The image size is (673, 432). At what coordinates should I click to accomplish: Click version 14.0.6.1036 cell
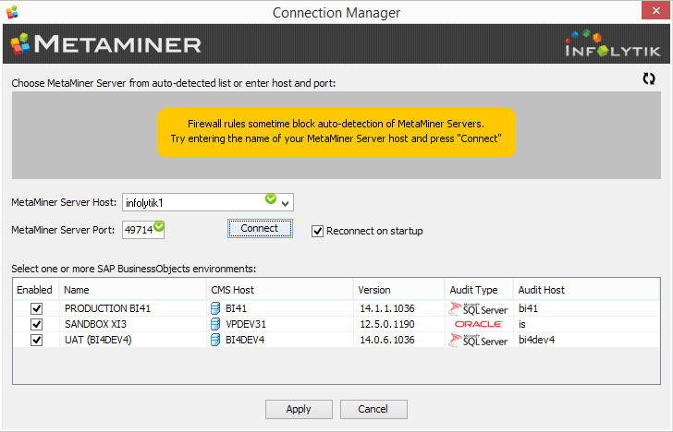tap(398, 340)
